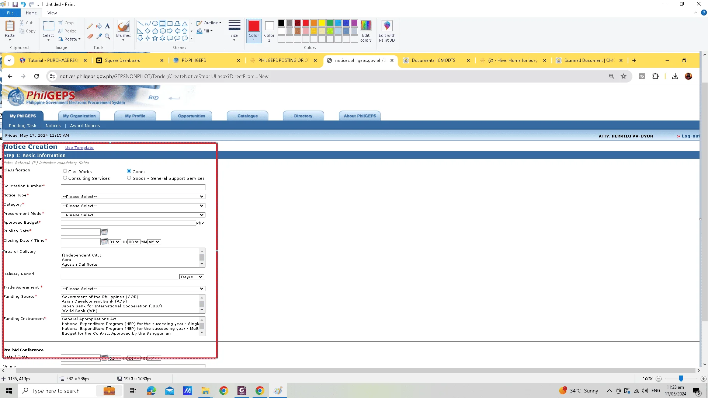The image size is (708, 398).
Task: Select the Color picker eyedropper tool
Action: (x=99, y=36)
